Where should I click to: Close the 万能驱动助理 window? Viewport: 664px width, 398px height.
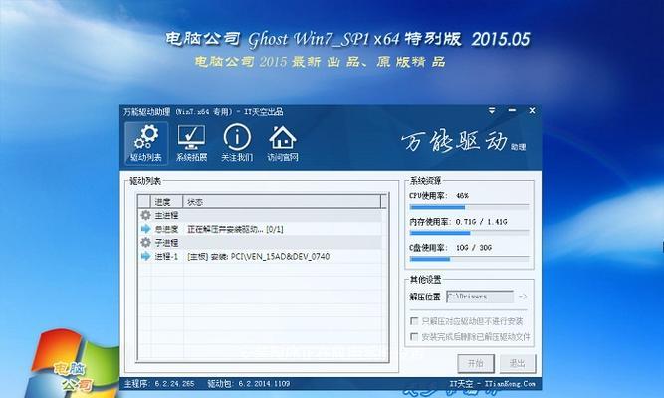532,110
